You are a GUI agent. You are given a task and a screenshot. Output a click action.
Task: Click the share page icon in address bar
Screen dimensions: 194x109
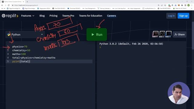(x=162, y=5)
